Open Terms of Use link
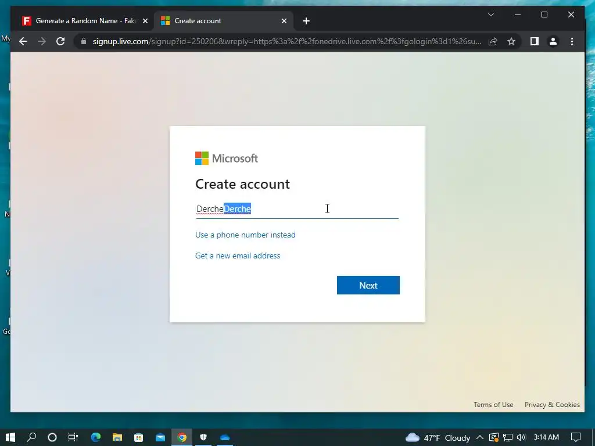The height and width of the screenshot is (446, 595). pos(493,405)
